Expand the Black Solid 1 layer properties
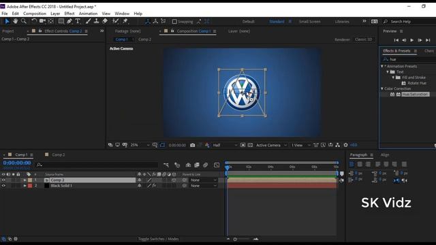This screenshot has width=436, height=245. 25,186
